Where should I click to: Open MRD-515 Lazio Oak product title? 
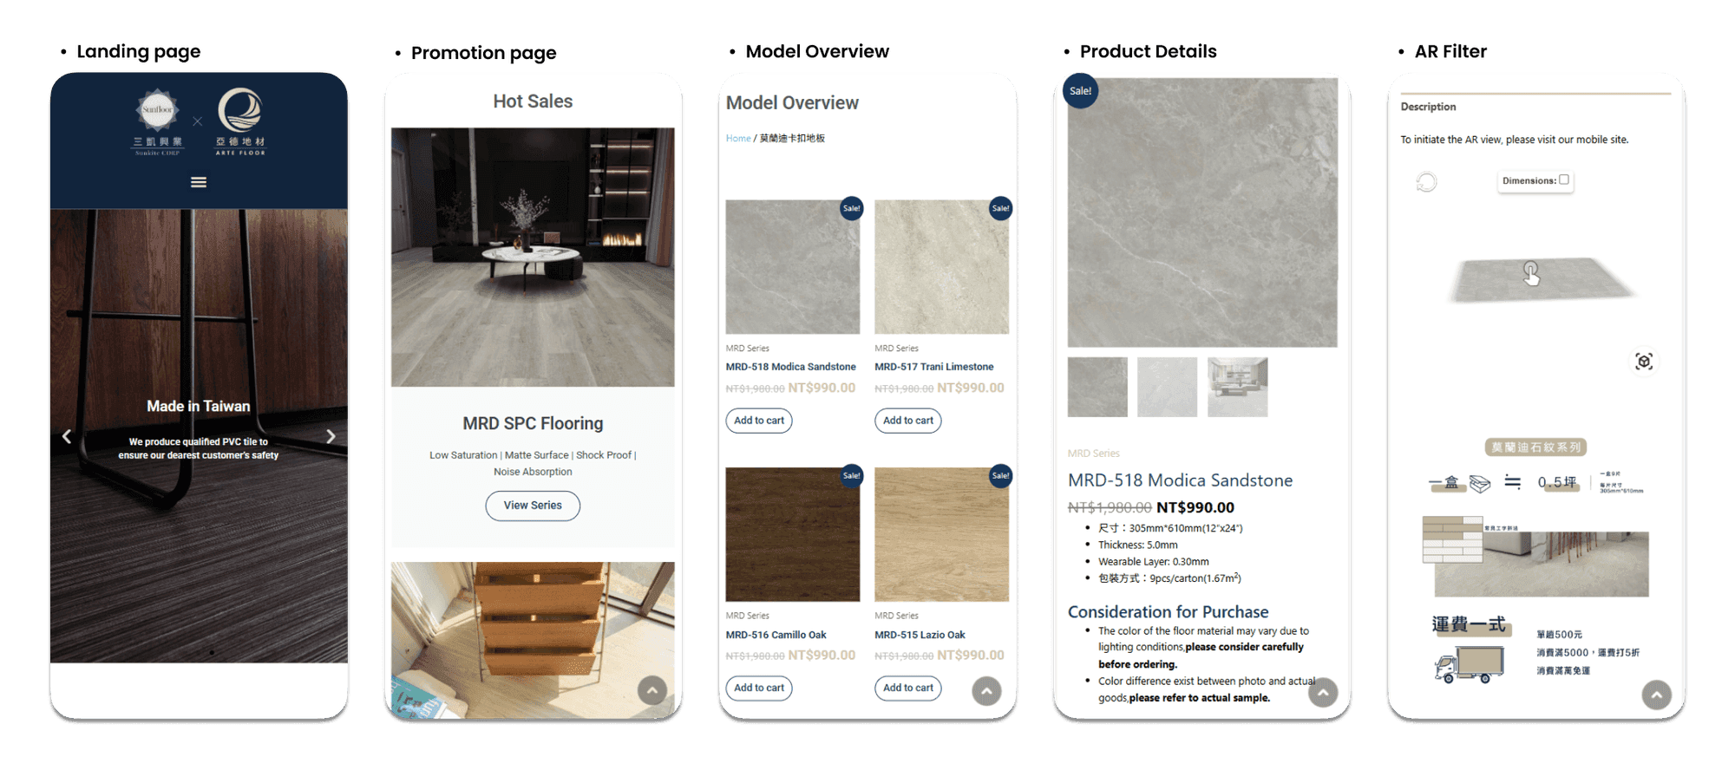[920, 635]
